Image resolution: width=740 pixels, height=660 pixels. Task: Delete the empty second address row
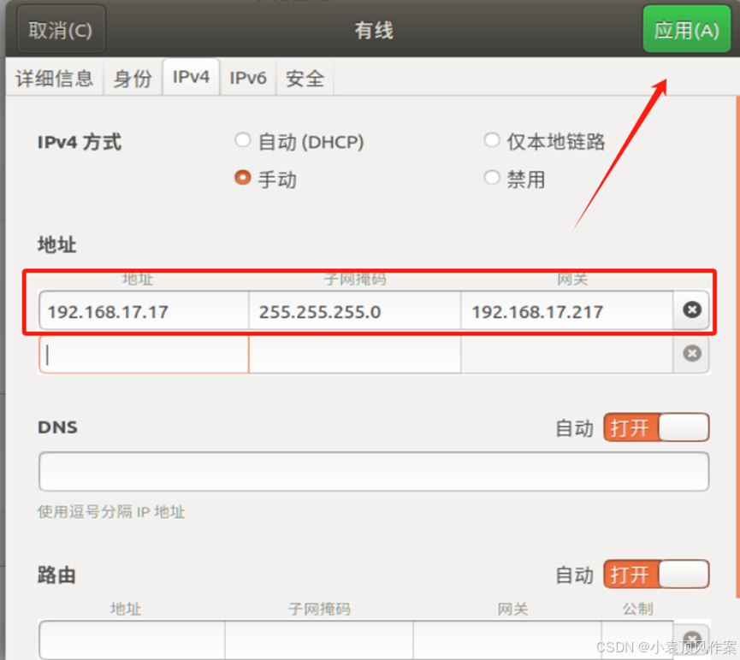(x=691, y=354)
